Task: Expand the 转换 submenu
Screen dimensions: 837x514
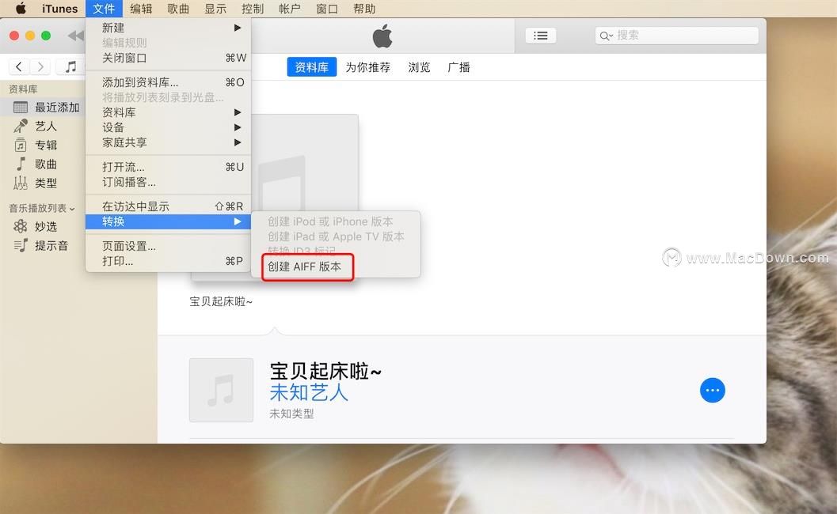Action: (x=168, y=221)
